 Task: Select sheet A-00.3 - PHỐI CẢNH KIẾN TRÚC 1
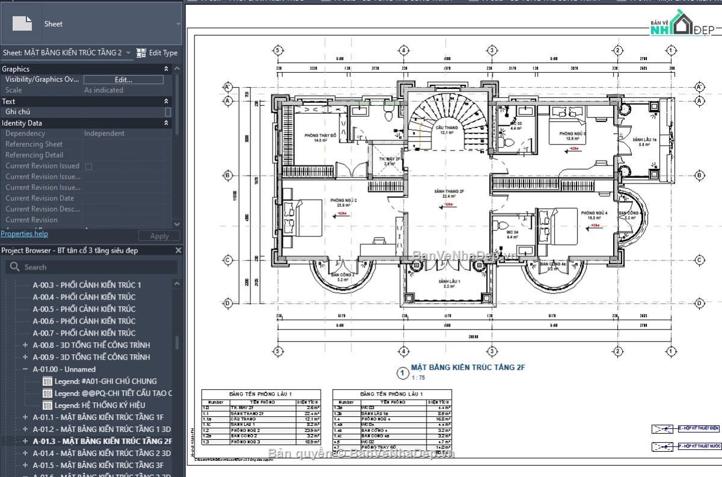87,285
